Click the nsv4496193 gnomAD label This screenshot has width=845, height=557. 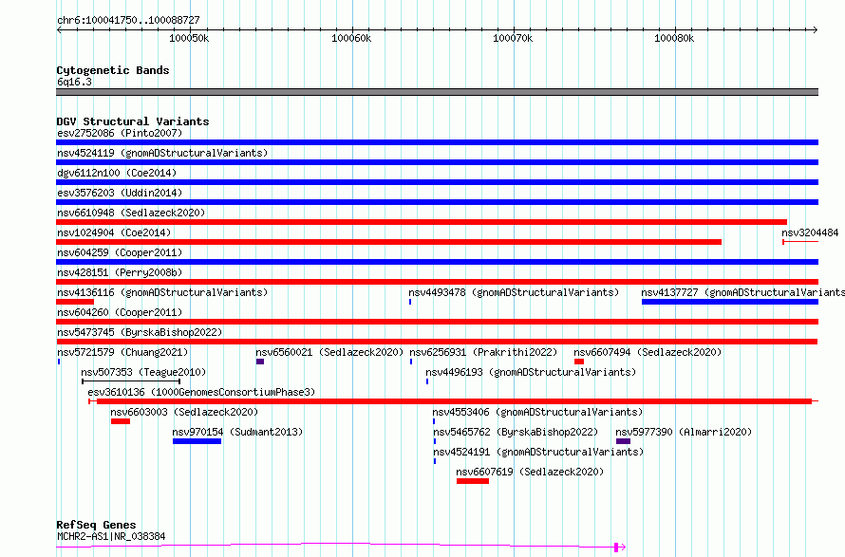[531, 372]
